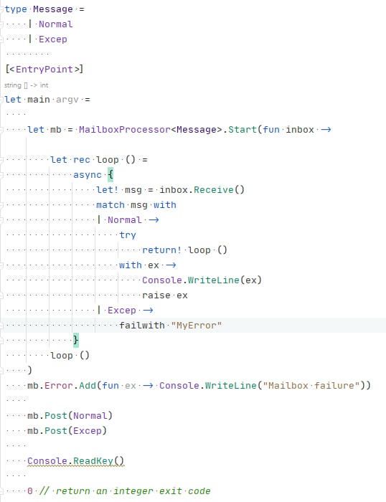Click 'Error' in mb.Error.Add
Screen dimensions: 386x502
click(59, 386)
